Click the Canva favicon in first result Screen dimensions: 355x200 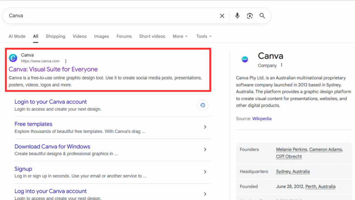pos(13,58)
